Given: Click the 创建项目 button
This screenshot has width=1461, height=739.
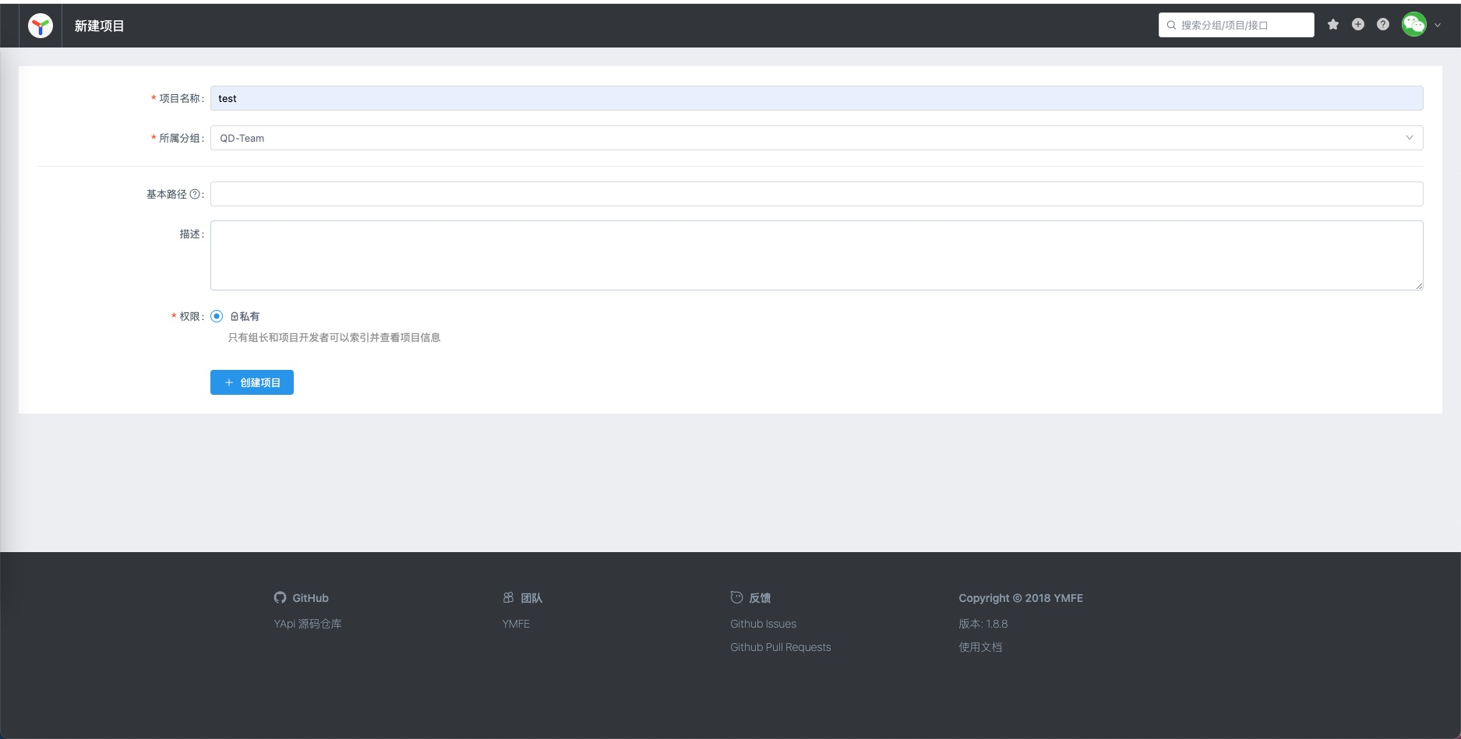Looking at the screenshot, I should (252, 382).
